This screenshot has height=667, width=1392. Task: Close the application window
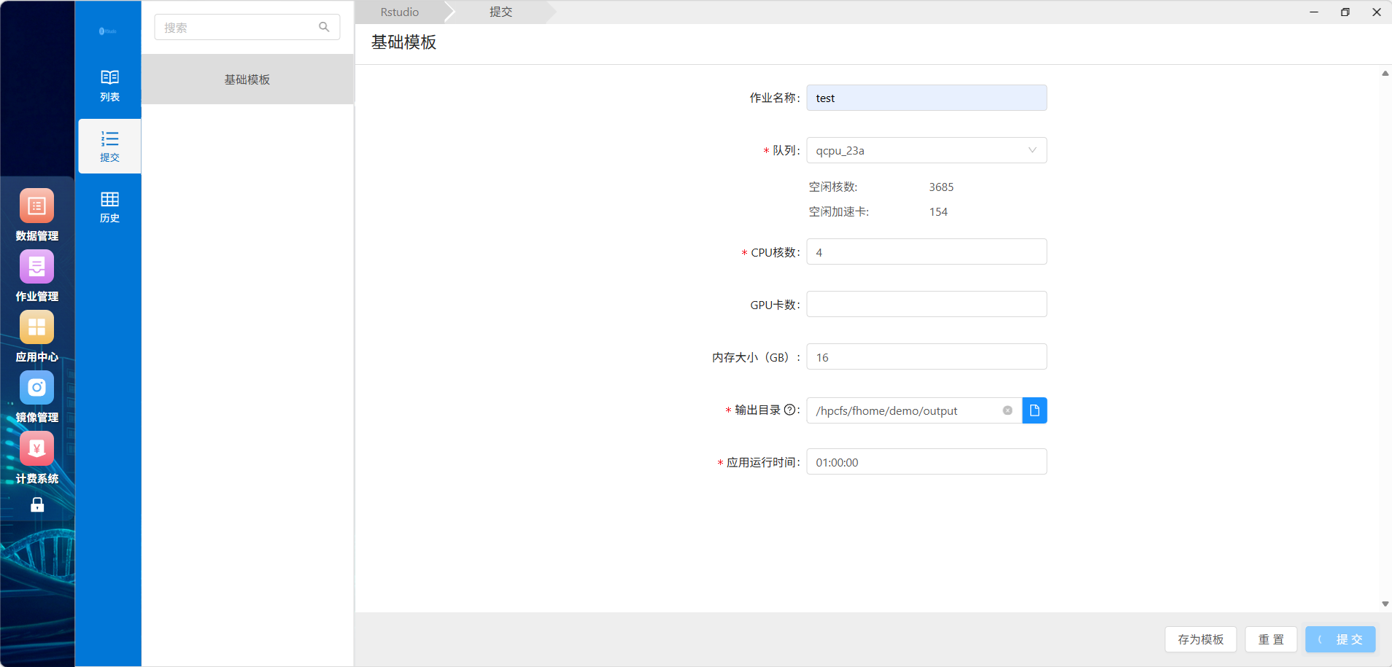[1377, 12]
